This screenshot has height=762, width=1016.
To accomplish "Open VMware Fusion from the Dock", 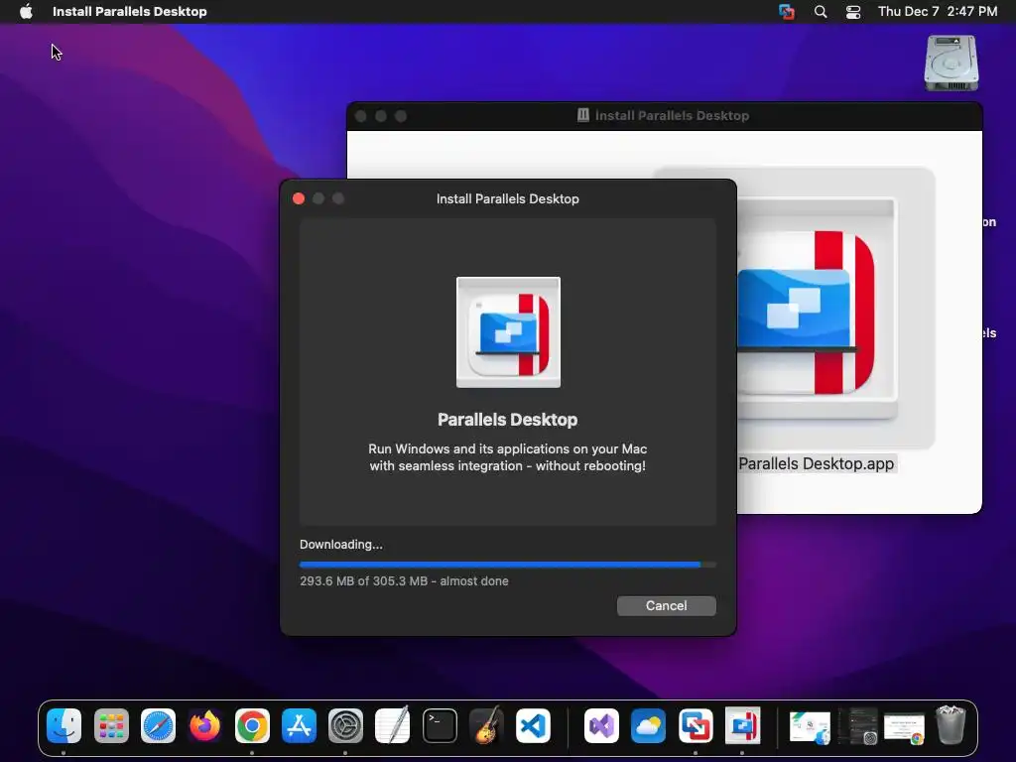I will [x=696, y=725].
